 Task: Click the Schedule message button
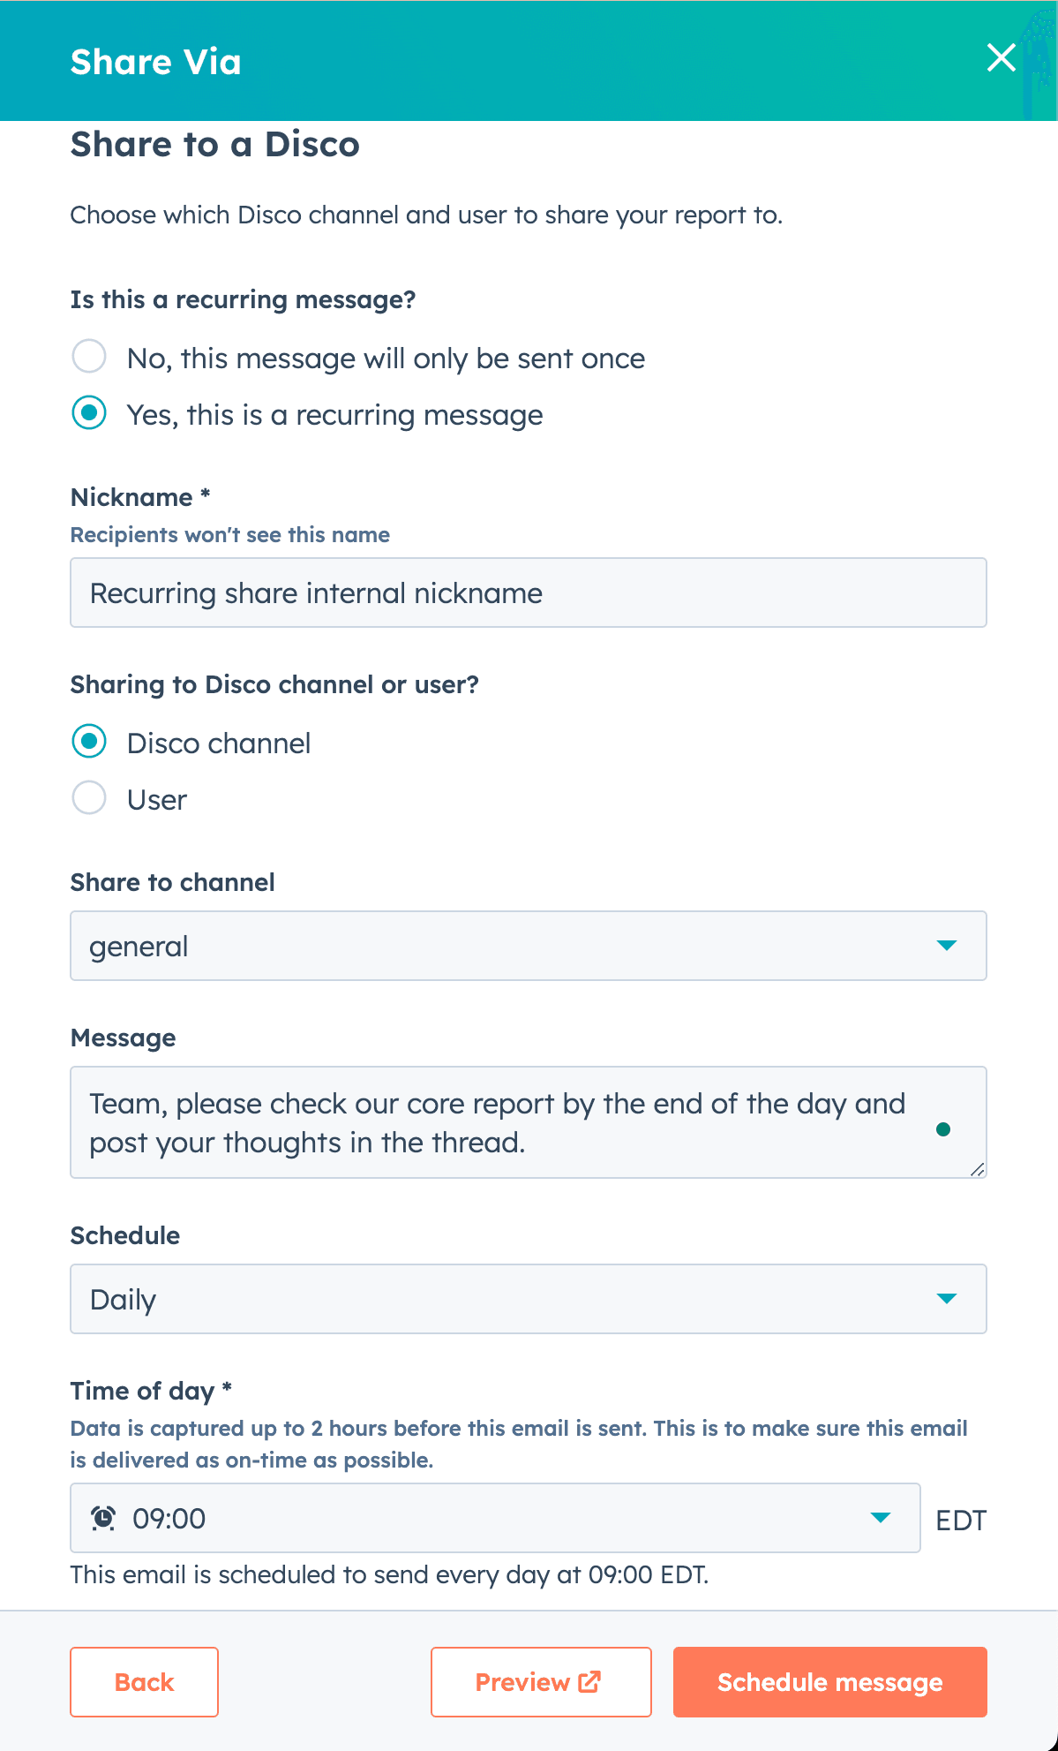pyautogui.click(x=829, y=1681)
